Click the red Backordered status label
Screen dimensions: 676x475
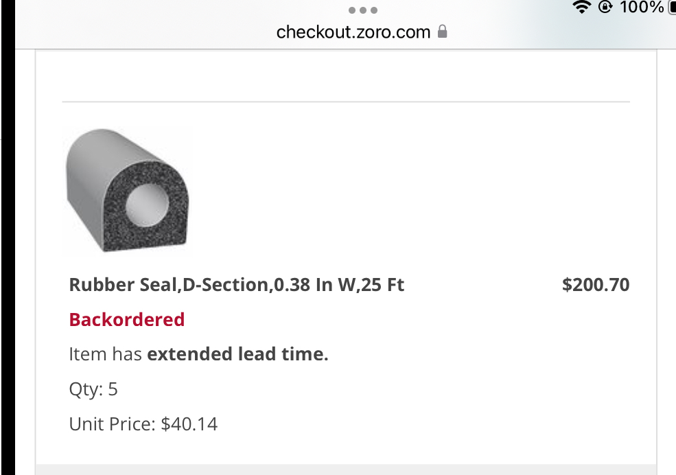(x=127, y=320)
